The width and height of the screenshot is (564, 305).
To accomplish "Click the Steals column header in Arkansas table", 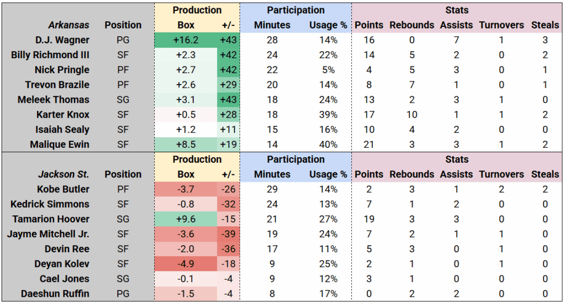I will (x=545, y=25).
